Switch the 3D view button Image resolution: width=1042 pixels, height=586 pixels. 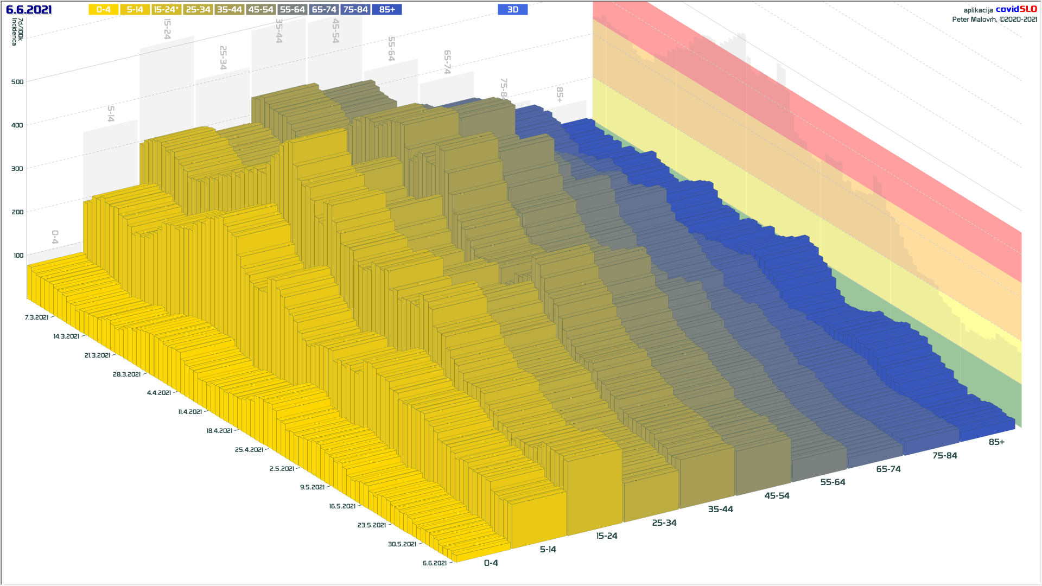tap(512, 10)
